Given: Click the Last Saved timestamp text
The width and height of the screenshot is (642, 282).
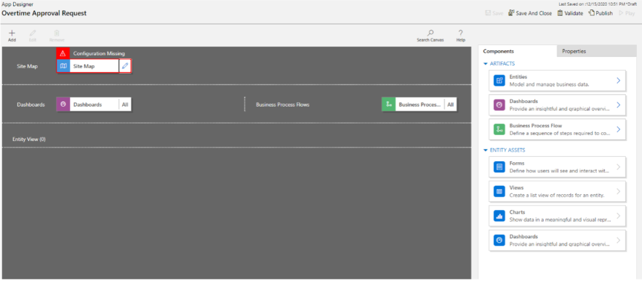Looking at the screenshot, I should coord(597,4).
